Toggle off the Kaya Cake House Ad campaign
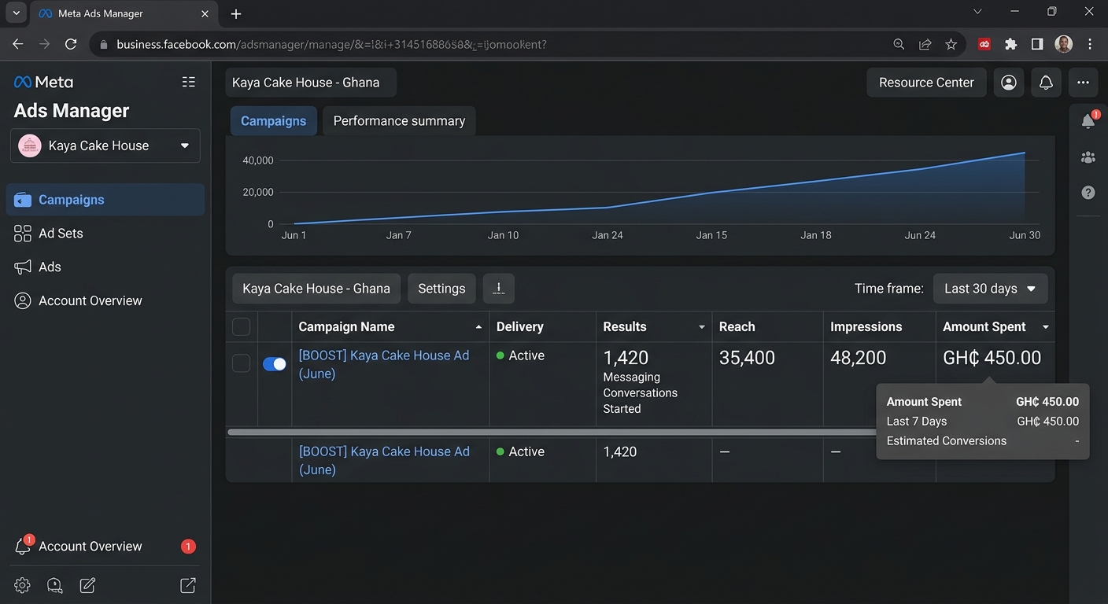The width and height of the screenshot is (1108, 604). (x=274, y=363)
